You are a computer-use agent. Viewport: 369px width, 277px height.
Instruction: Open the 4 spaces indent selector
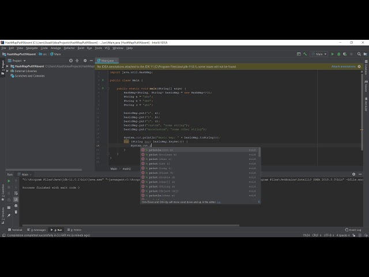click(343, 235)
